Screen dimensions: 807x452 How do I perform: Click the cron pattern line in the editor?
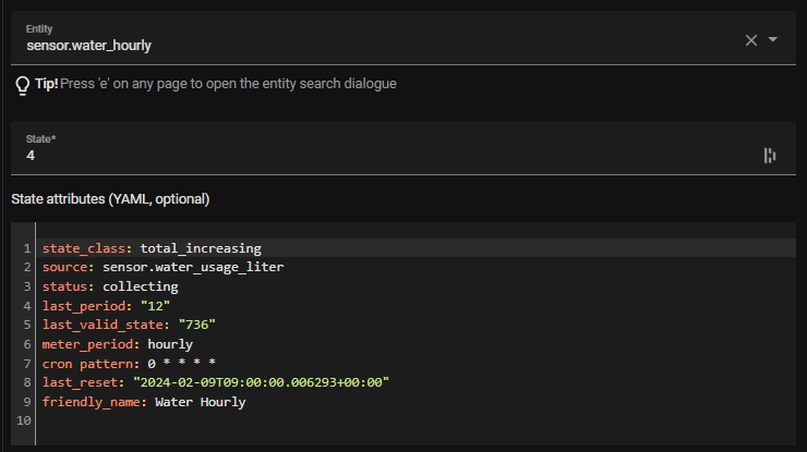pyautogui.click(x=128, y=364)
